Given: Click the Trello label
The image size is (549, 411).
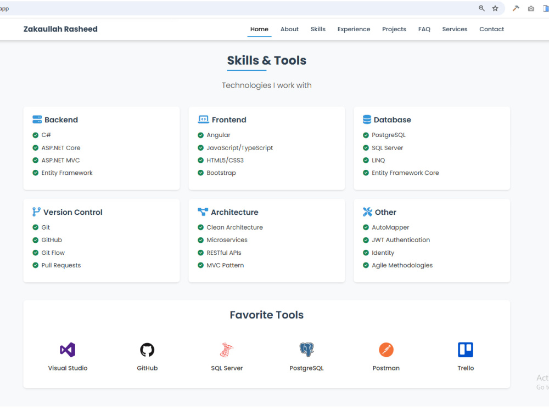Looking at the screenshot, I should [466, 368].
